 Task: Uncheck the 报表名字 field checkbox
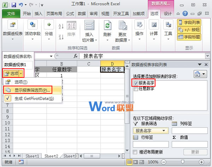tap(136, 83)
